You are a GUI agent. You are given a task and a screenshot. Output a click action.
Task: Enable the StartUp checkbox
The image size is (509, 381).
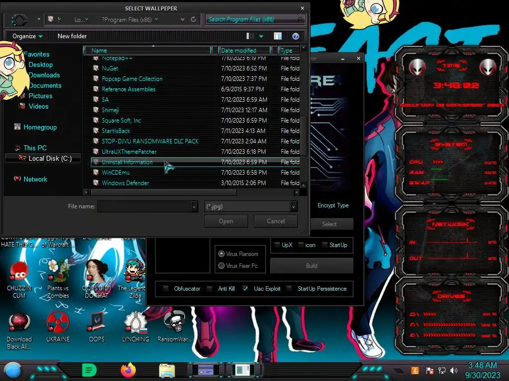(x=325, y=245)
